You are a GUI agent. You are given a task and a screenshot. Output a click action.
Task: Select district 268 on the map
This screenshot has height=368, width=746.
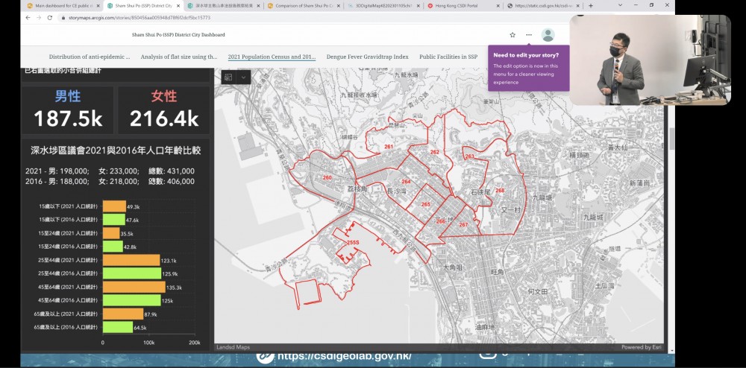pos(499,191)
